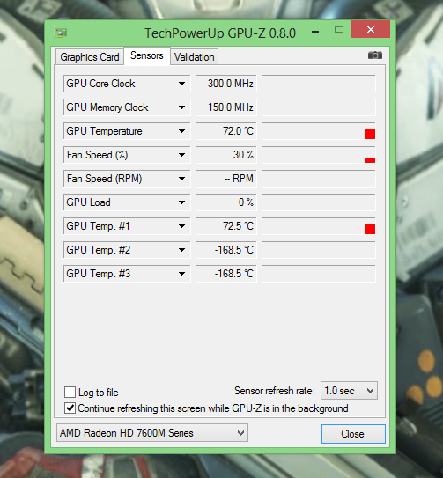
Task: Click the 72.5 °C Temp #1 value
Action: 226,226
